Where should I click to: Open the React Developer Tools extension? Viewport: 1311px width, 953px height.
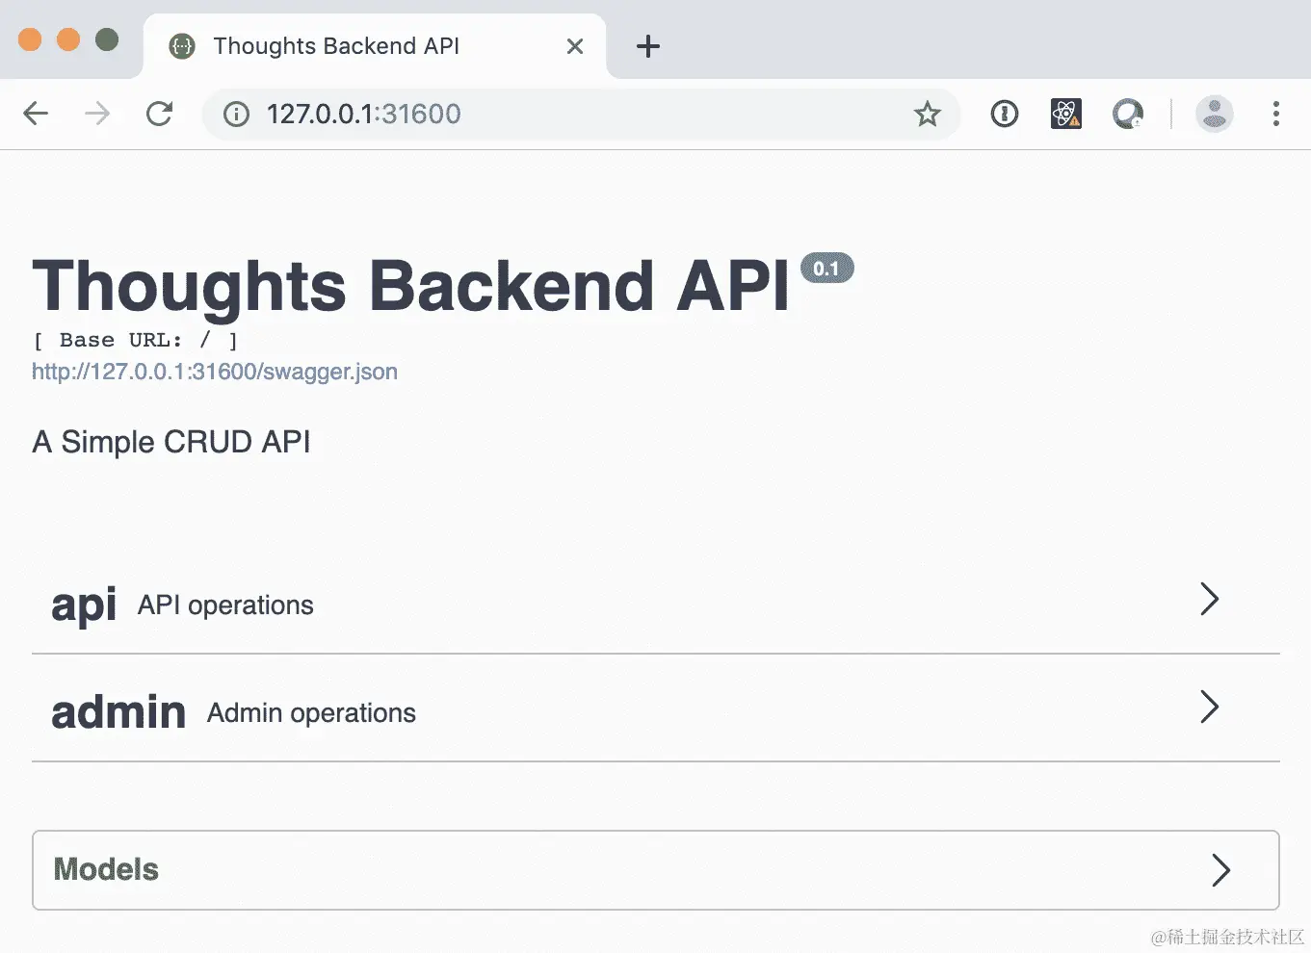[1066, 114]
